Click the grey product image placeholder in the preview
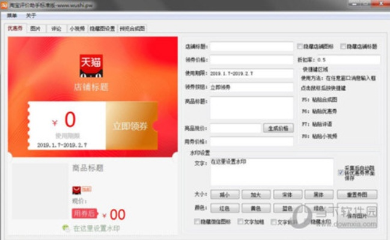Viewport: 390px width, 240px height. tap(40, 191)
